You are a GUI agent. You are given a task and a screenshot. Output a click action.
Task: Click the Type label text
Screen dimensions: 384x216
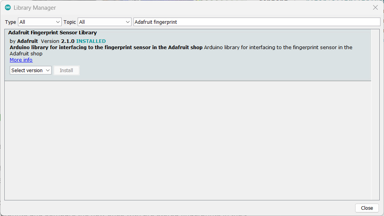point(11,22)
